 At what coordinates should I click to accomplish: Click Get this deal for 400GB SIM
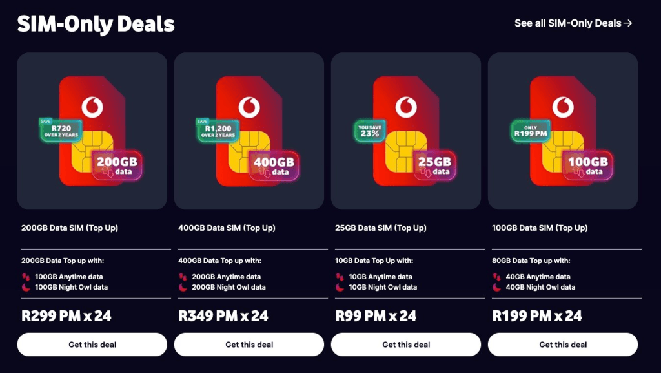pyautogui.click(x=249, y=345)
